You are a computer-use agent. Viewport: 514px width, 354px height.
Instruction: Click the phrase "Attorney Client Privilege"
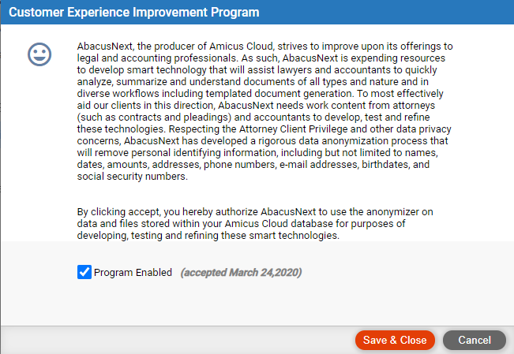pos(293,129)
